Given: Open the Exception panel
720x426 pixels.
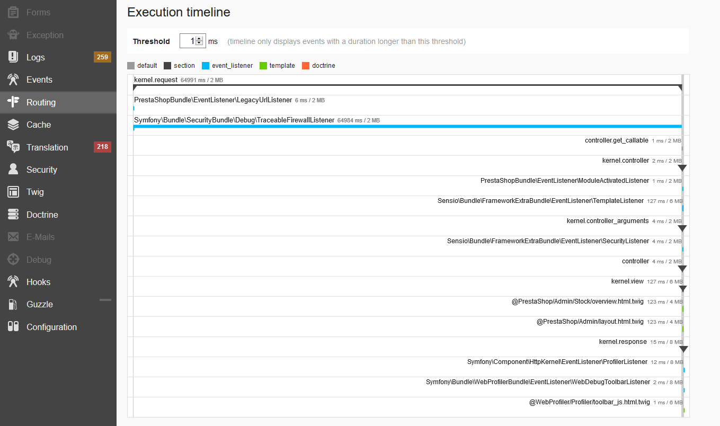Looking at the screenshot, I should tap(58, 35).
